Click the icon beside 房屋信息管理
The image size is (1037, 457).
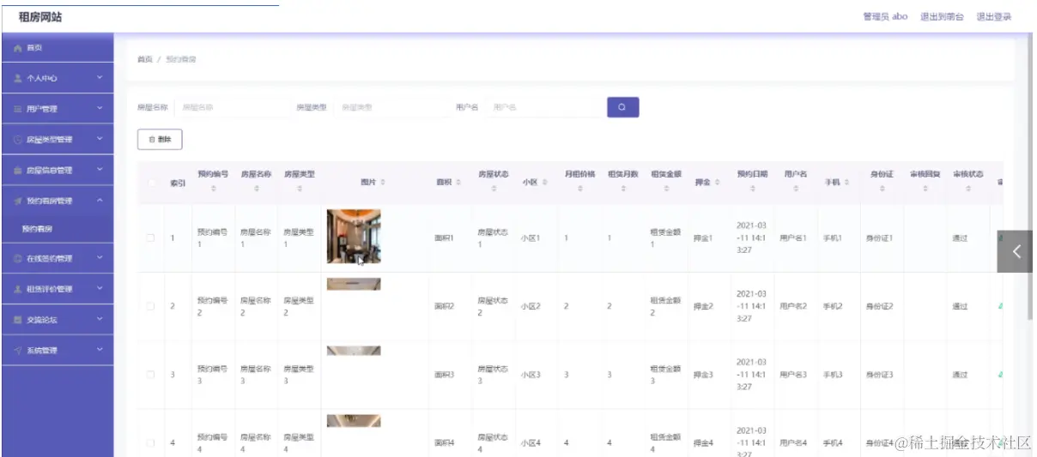pos(18,170)
